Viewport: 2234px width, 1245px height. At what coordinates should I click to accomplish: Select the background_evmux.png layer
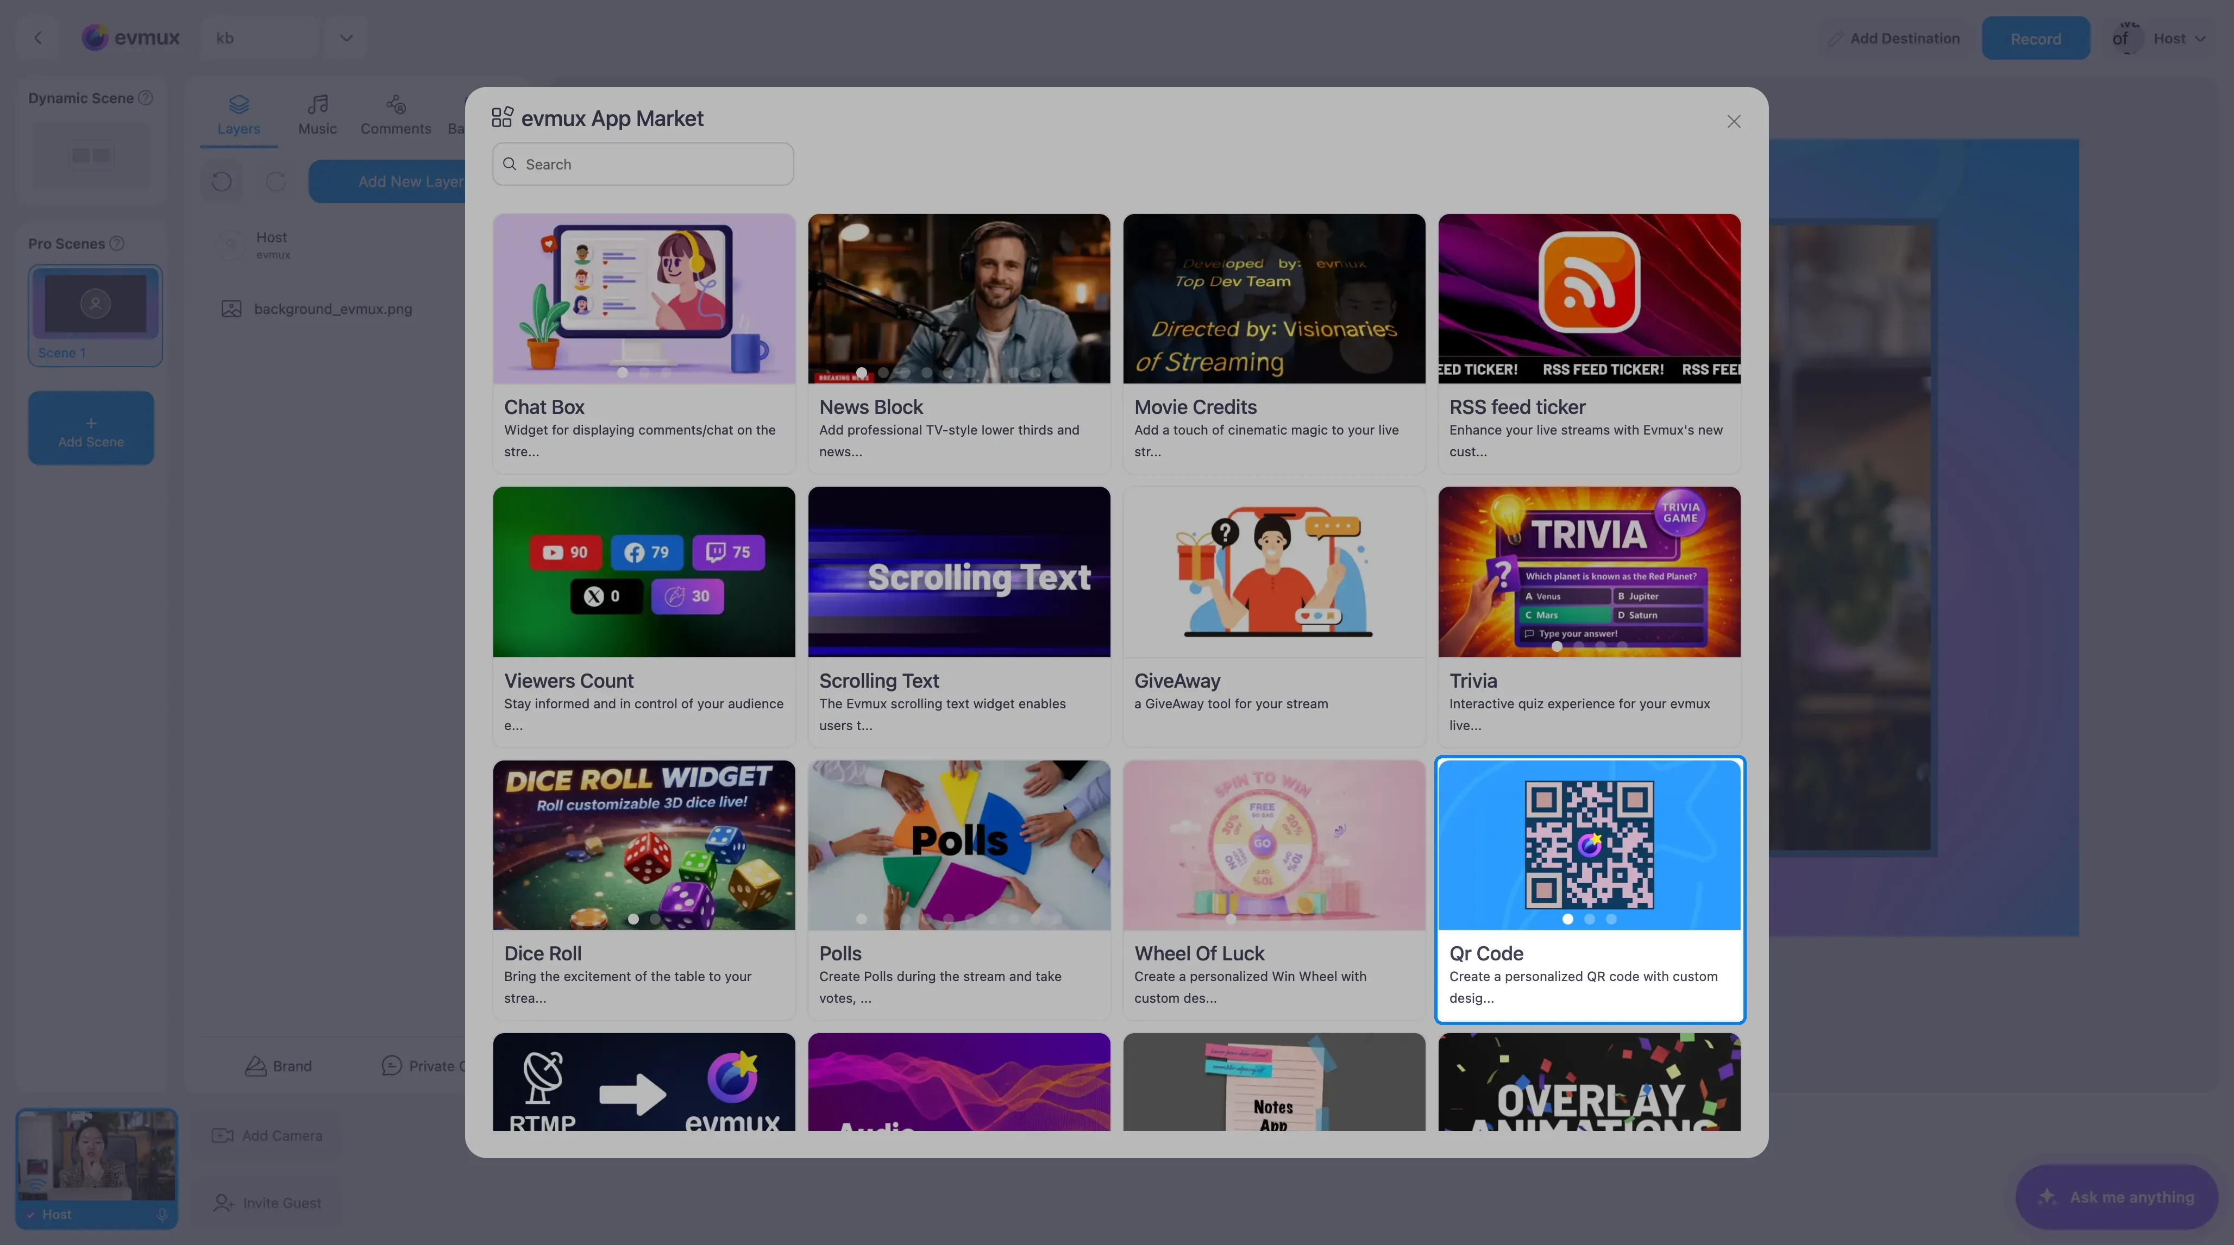(x=317, y=309)
